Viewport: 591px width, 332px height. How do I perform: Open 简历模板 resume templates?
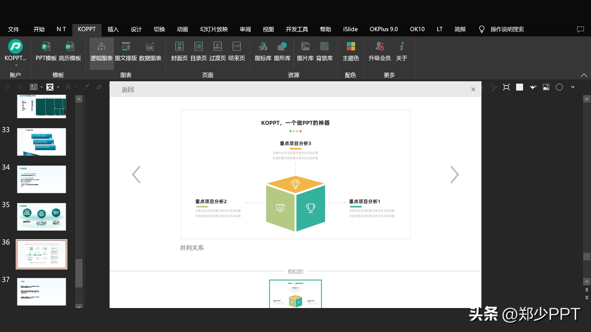coord(70,51)
